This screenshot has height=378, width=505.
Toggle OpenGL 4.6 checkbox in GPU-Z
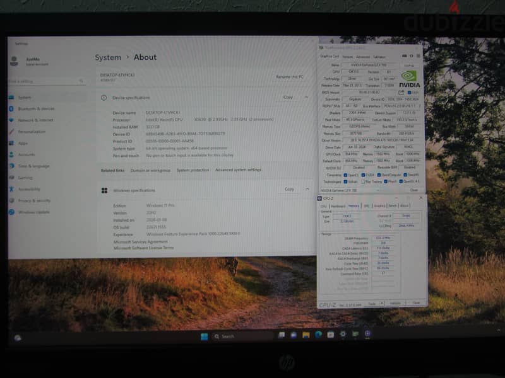pyautogui.click(x=401, y=181)
